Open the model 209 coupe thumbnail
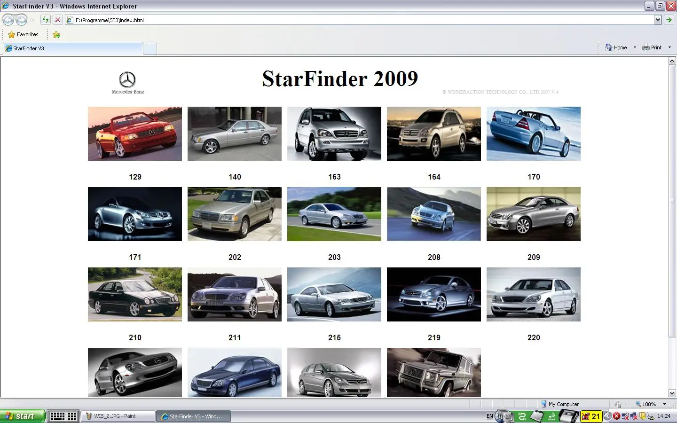The height and width of the screenshot is (423, 677). click(534, 214)
